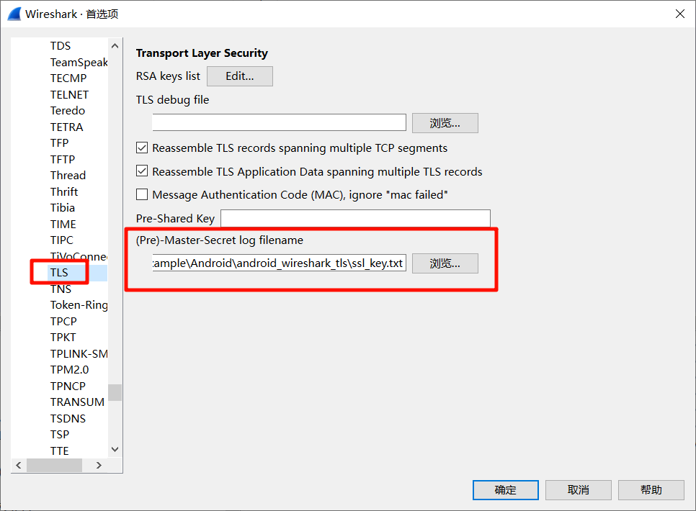Screen dimensions: 696x511
Task: Select TIME in the protocol list
Action: click(63, 224)
